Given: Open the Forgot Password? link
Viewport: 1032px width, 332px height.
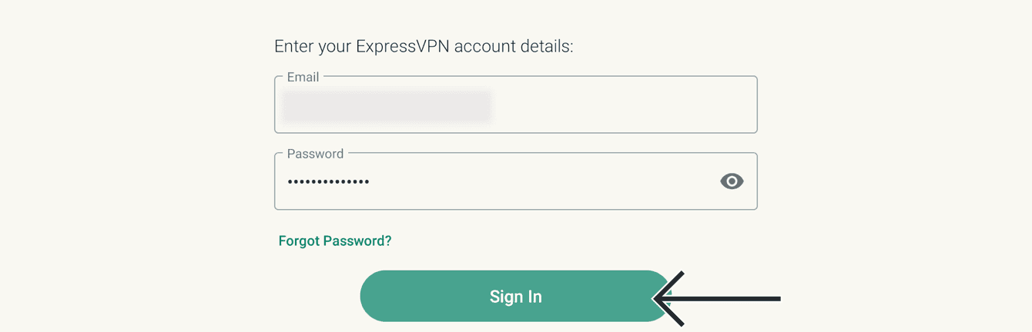Looking at the screenshot, I should pyautogui.click(x=335, y=241).
